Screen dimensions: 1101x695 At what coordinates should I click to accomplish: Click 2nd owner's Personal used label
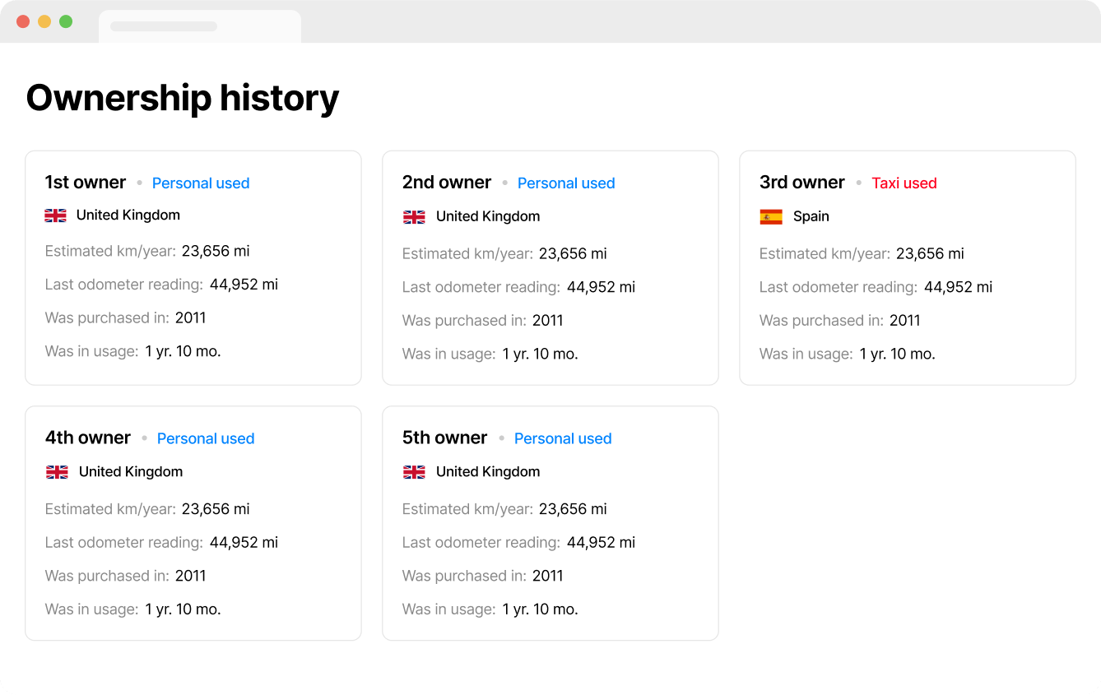pyautogui.click(x=566, y=183)
